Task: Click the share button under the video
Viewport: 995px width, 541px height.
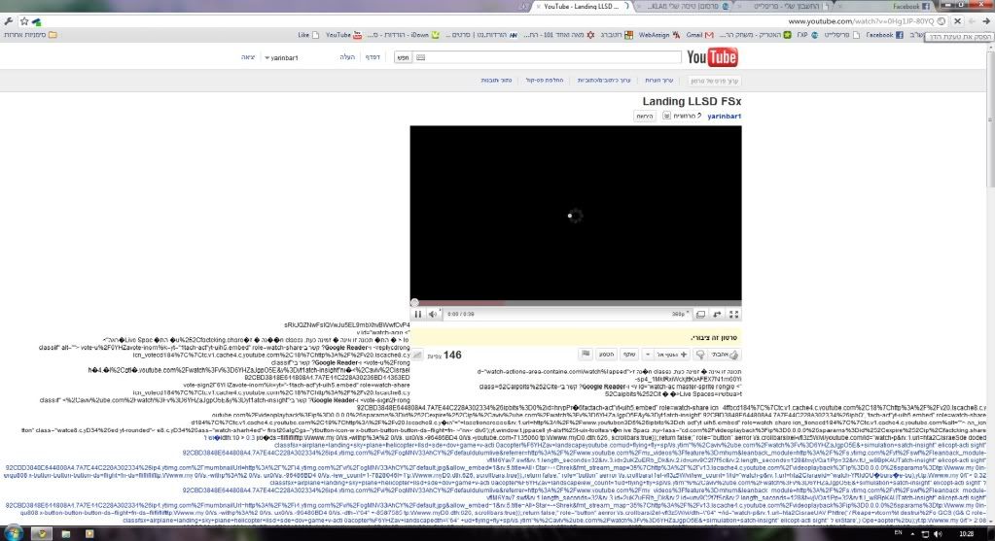Action: pos(629,355)
